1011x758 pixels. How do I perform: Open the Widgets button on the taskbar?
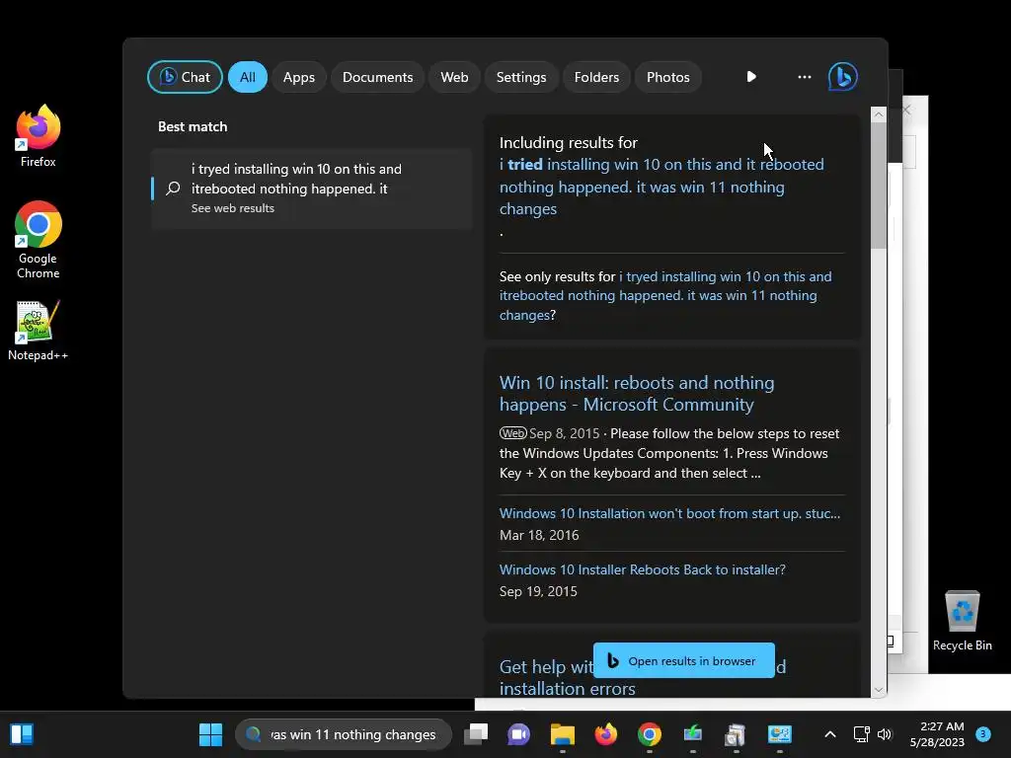point(22,734)
